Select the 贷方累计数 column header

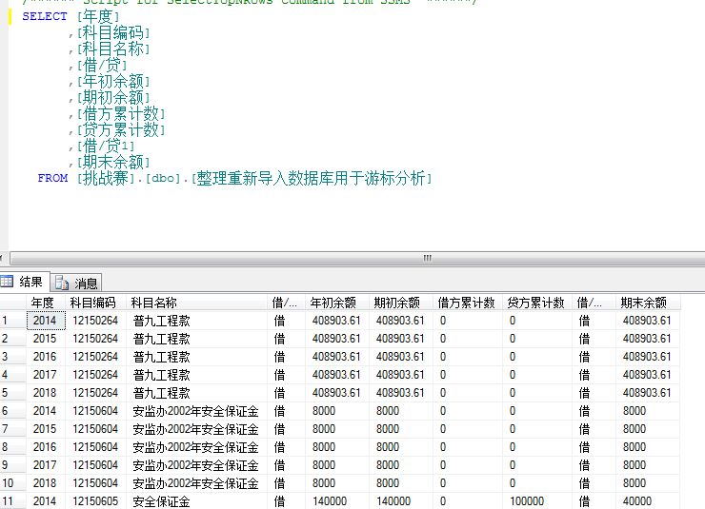[537, 303]
